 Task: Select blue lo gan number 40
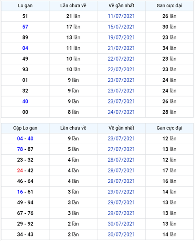pyautogui.click(x=25, y=101)
